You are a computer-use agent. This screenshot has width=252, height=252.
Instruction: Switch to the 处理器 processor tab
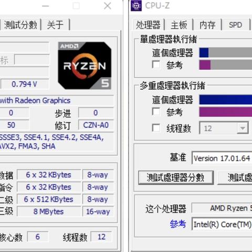point(148,25)
